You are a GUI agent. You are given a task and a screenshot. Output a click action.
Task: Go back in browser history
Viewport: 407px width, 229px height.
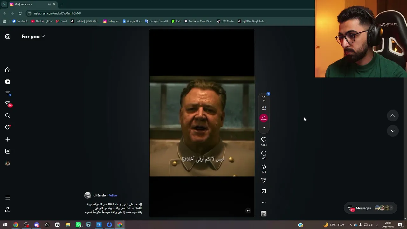coord(5,13)
